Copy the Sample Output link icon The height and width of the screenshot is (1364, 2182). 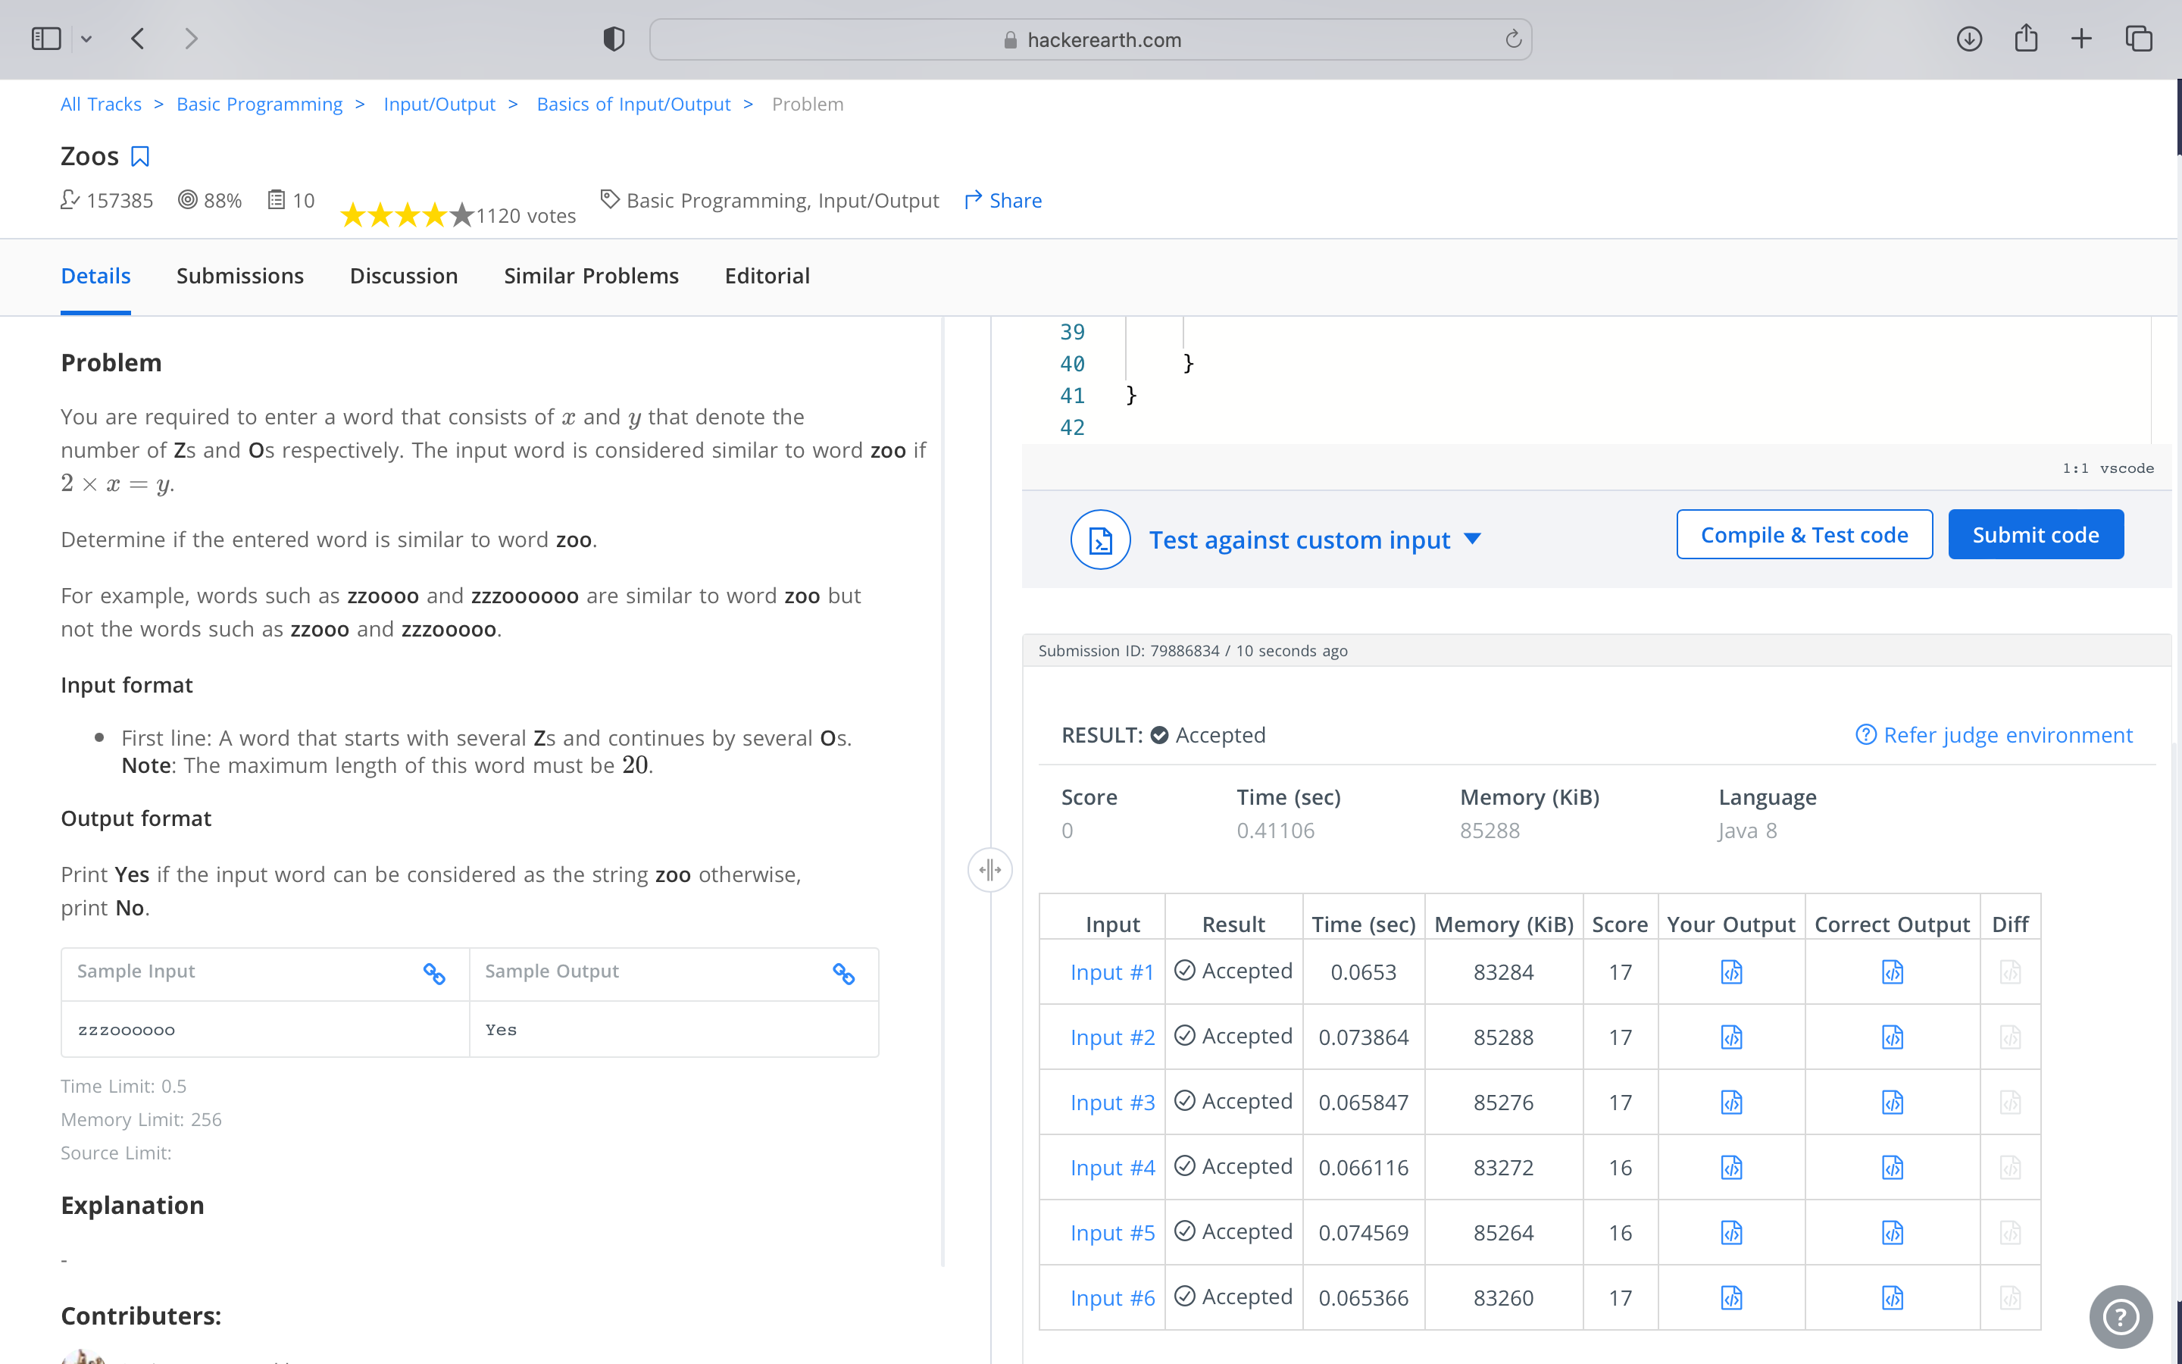pyautogui.click(x=843, y=974)
